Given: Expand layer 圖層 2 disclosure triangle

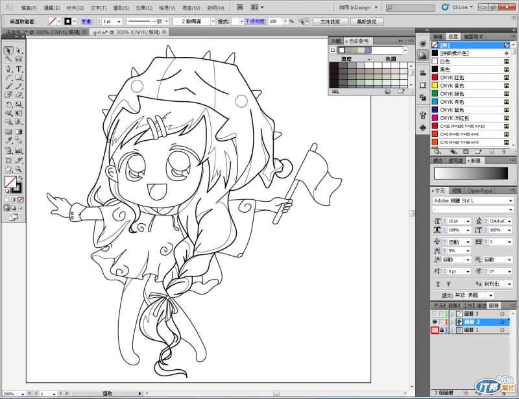Looking at the screenshot, I should point(452,322).
